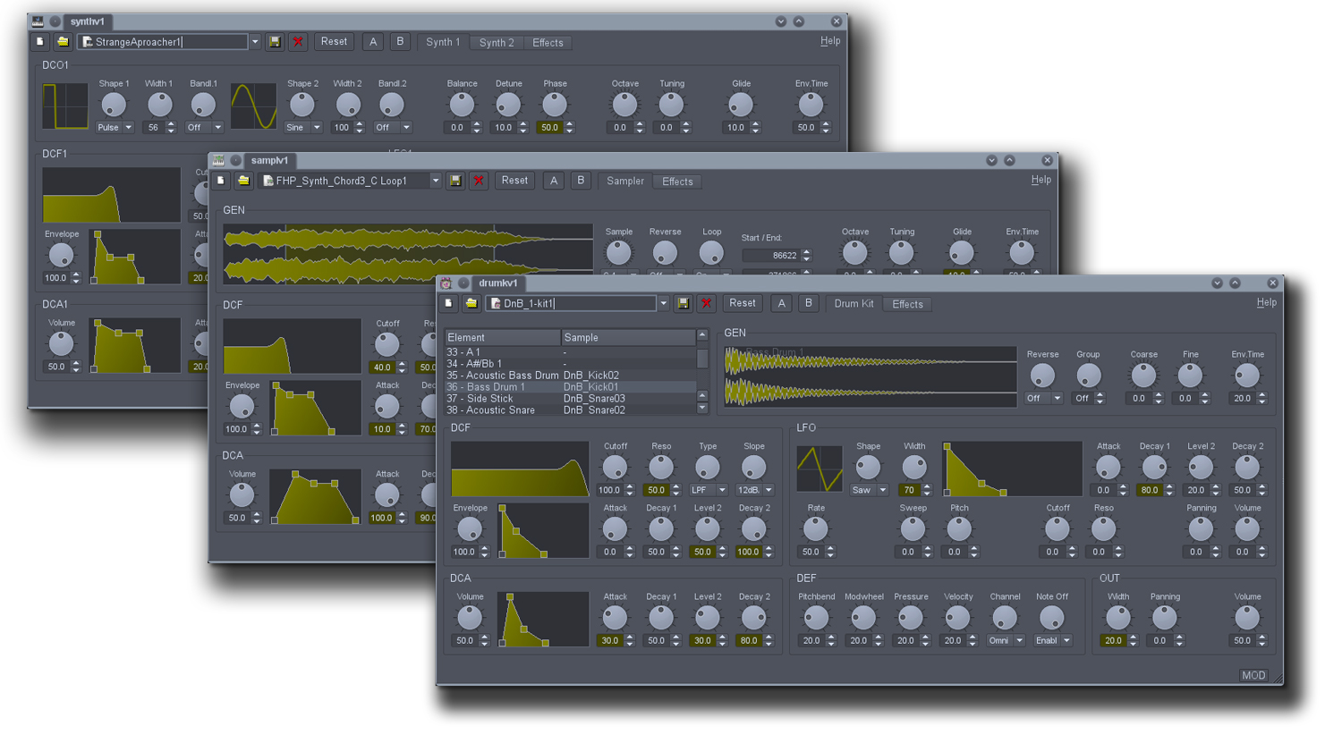Click the save preset icon in synthv1
Viewport: 1342px width, 743px height.
pos(275,42)
